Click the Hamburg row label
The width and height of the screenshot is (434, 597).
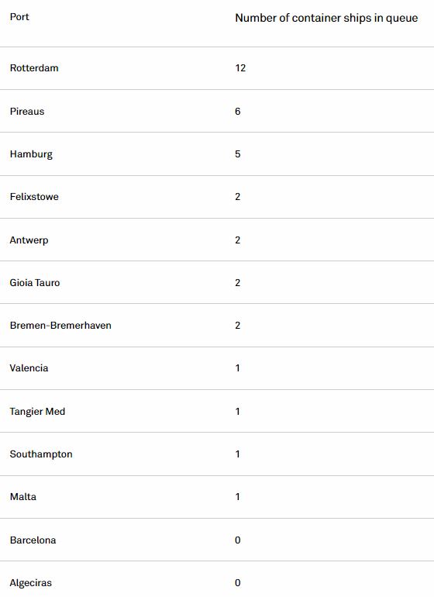[x=31, y=154]
